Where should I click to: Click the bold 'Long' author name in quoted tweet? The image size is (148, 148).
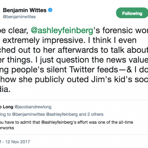[x=8, y=107]
